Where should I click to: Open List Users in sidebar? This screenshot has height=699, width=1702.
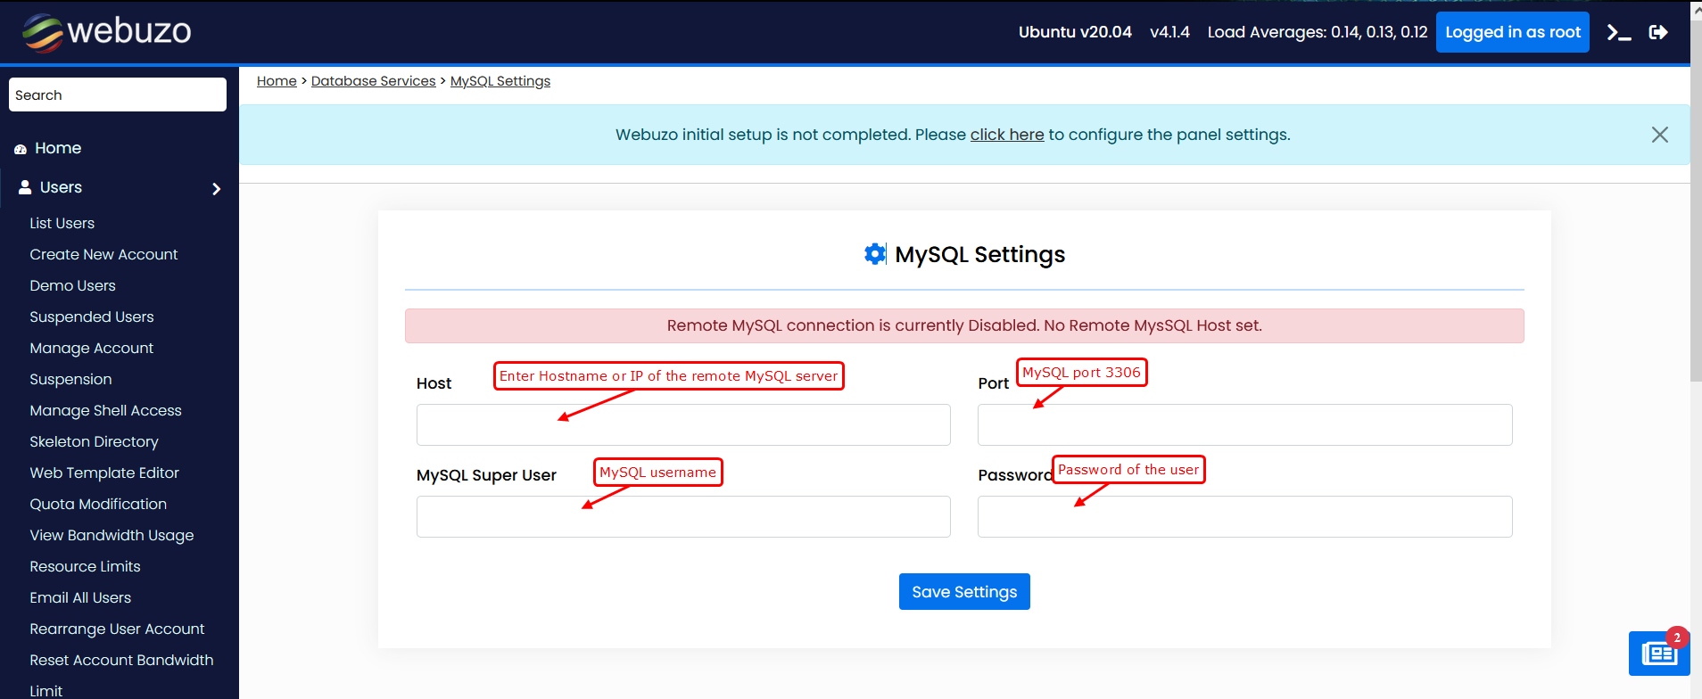[x=62, y=223]
